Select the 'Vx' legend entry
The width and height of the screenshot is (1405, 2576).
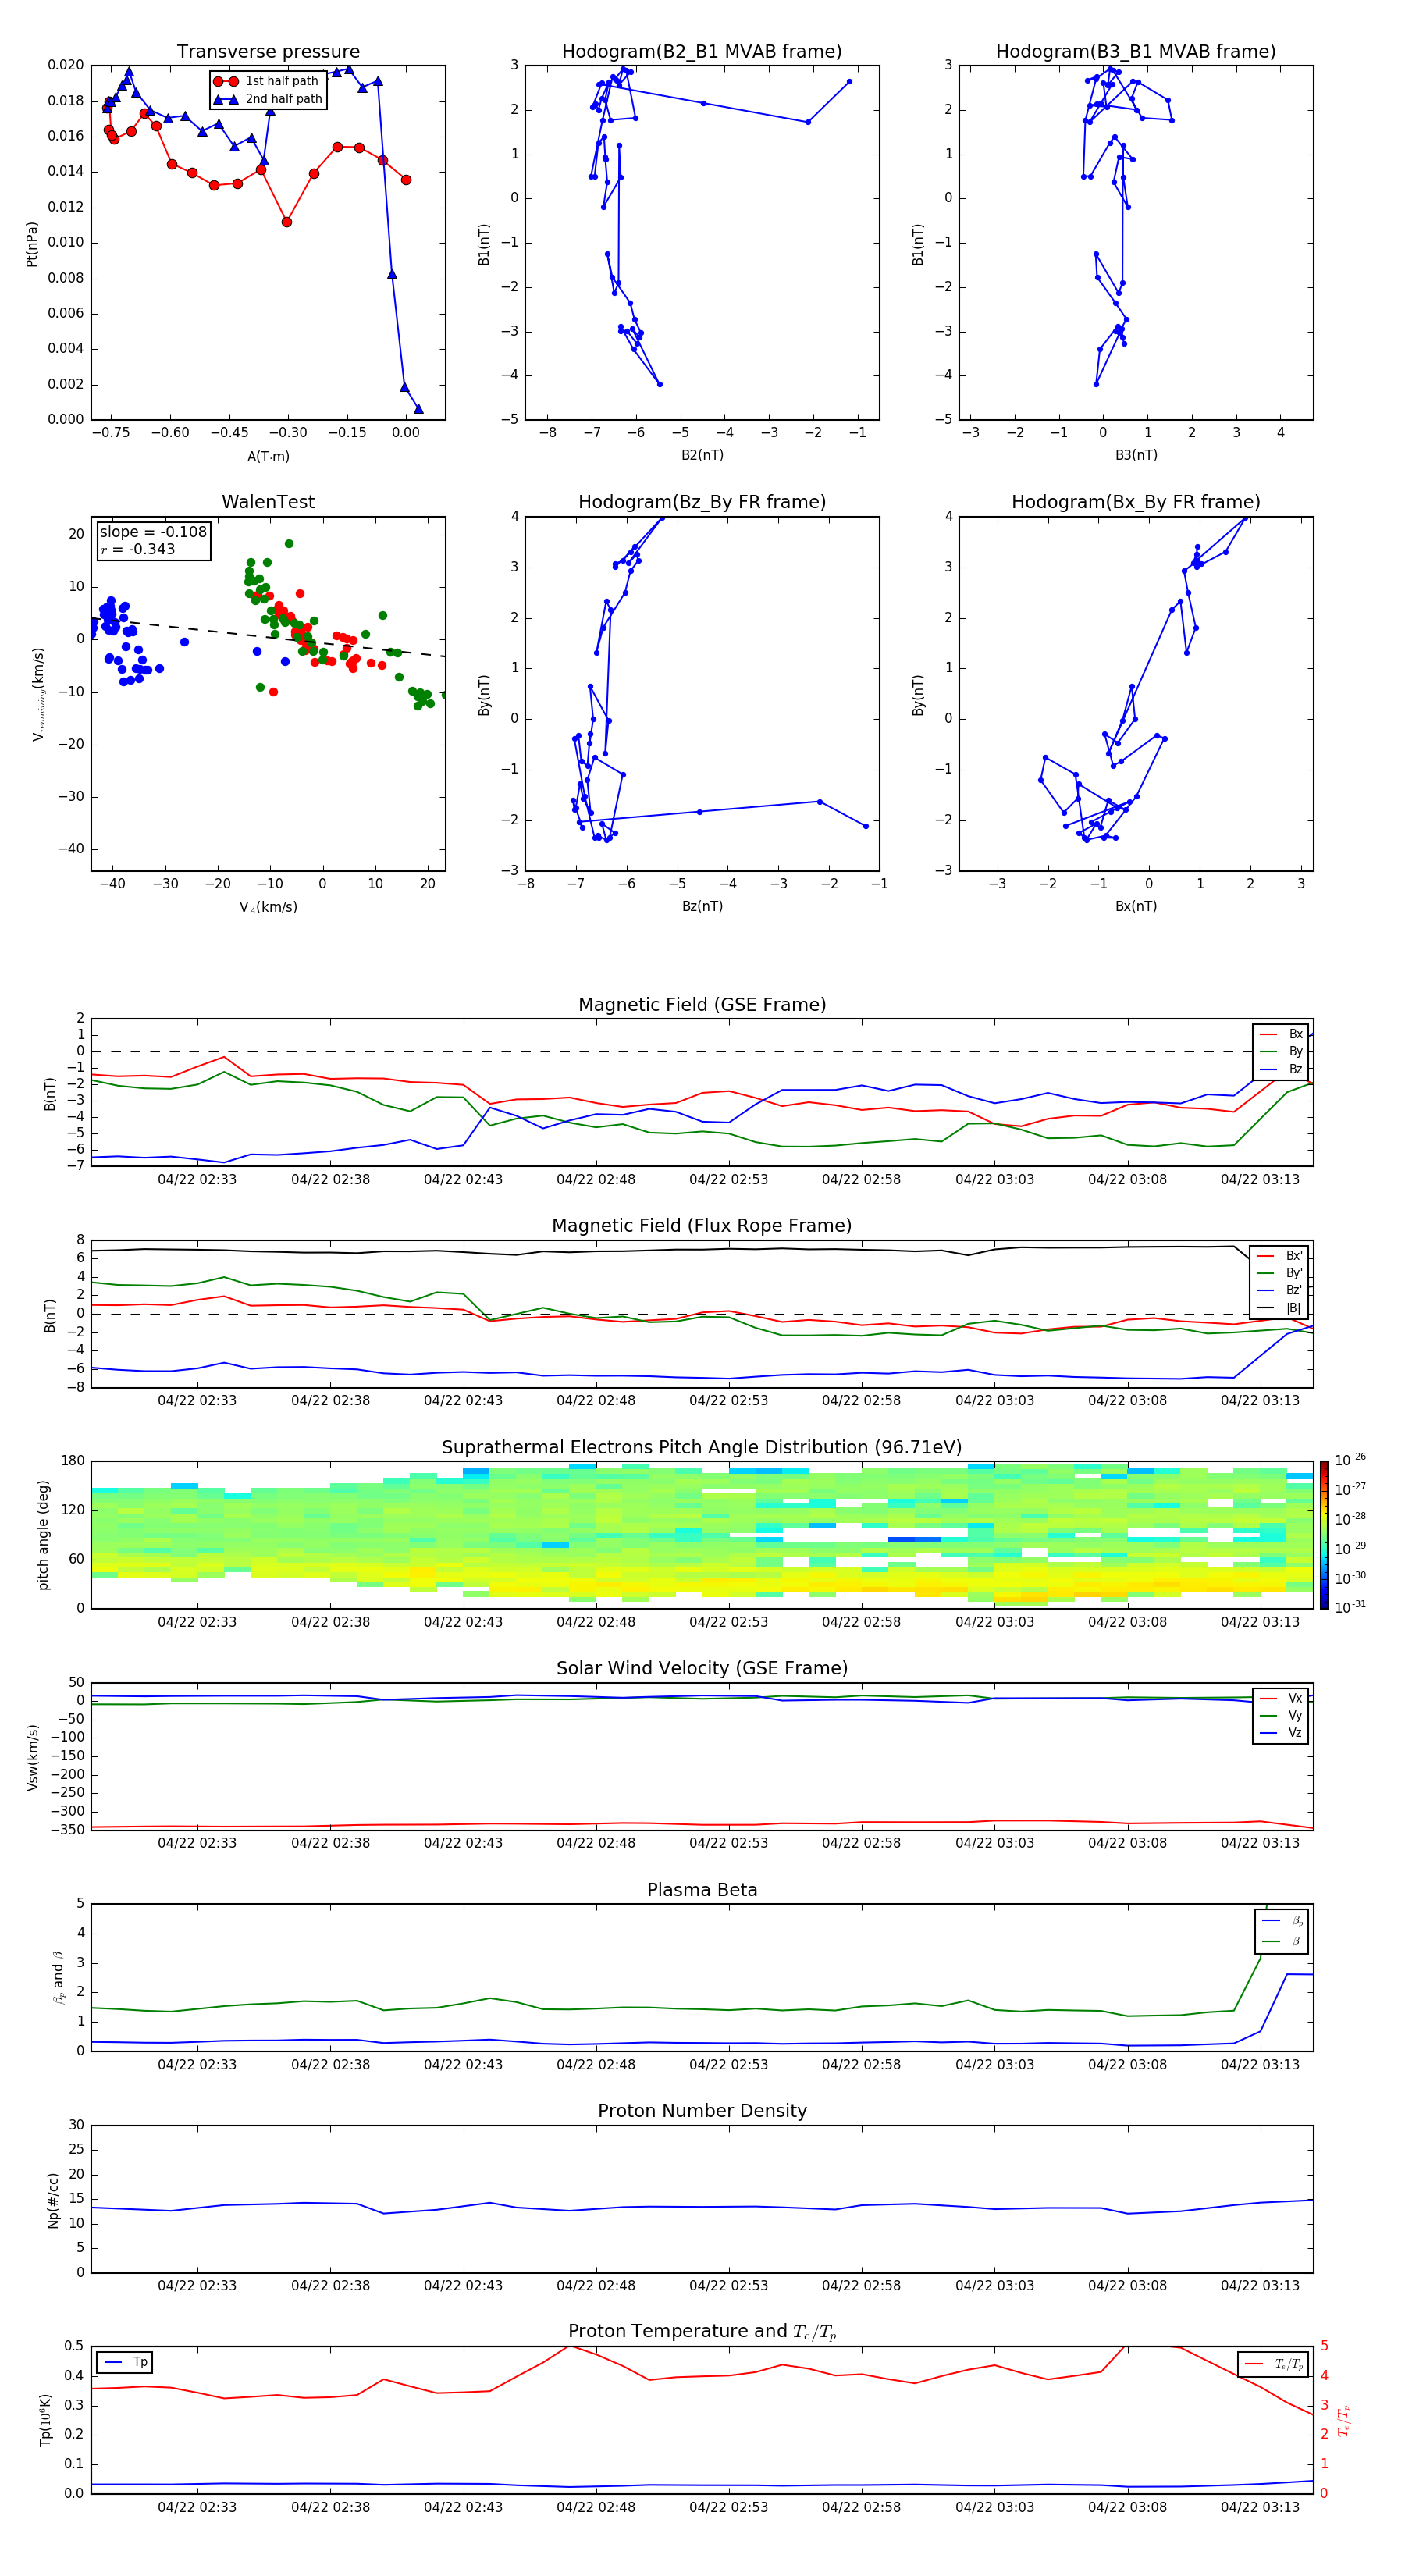tap(1281, 1698)
